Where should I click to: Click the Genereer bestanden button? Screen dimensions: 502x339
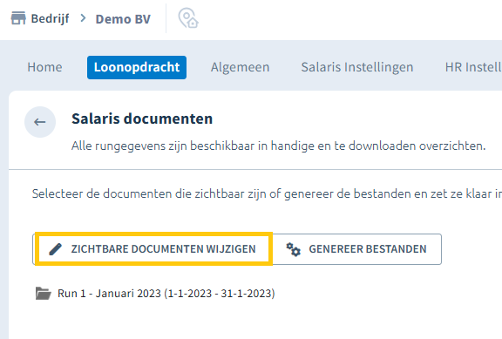click(x=356, y=249)
